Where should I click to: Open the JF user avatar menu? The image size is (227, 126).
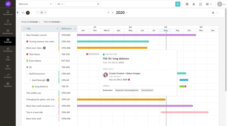pyautogui.click(x=221, y=4)
